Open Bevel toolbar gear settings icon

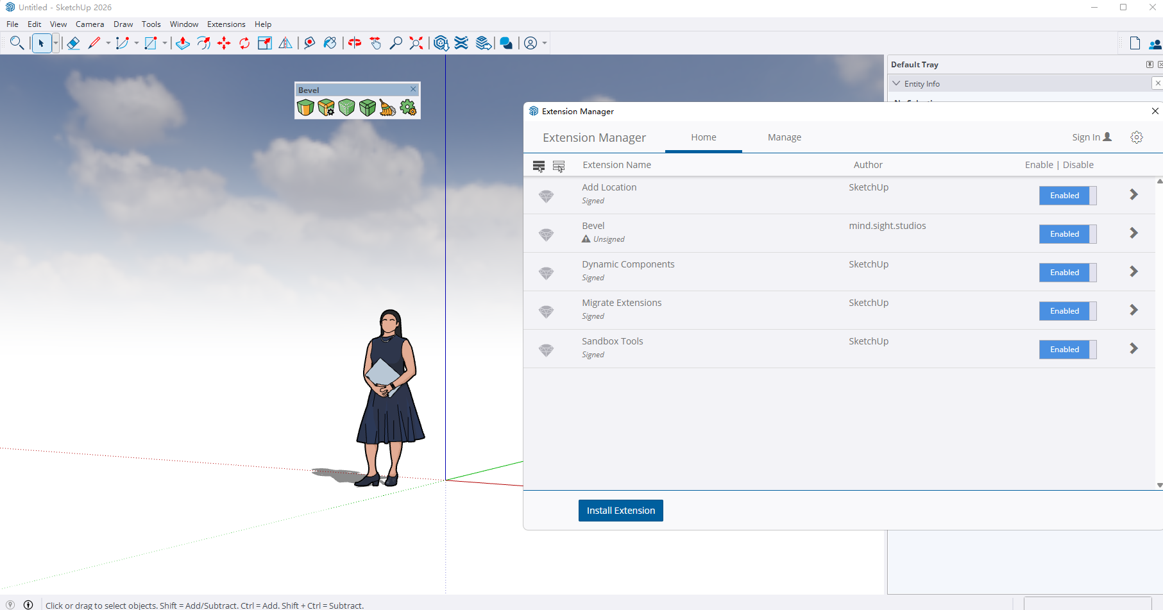(x=408, y=108)
